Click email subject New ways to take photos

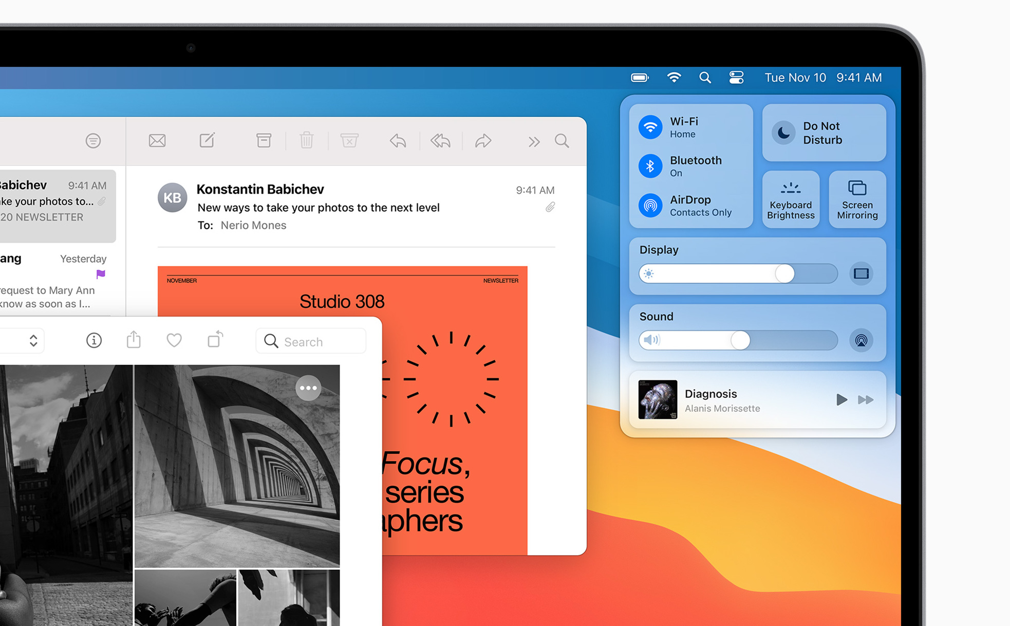pos(319,208)
